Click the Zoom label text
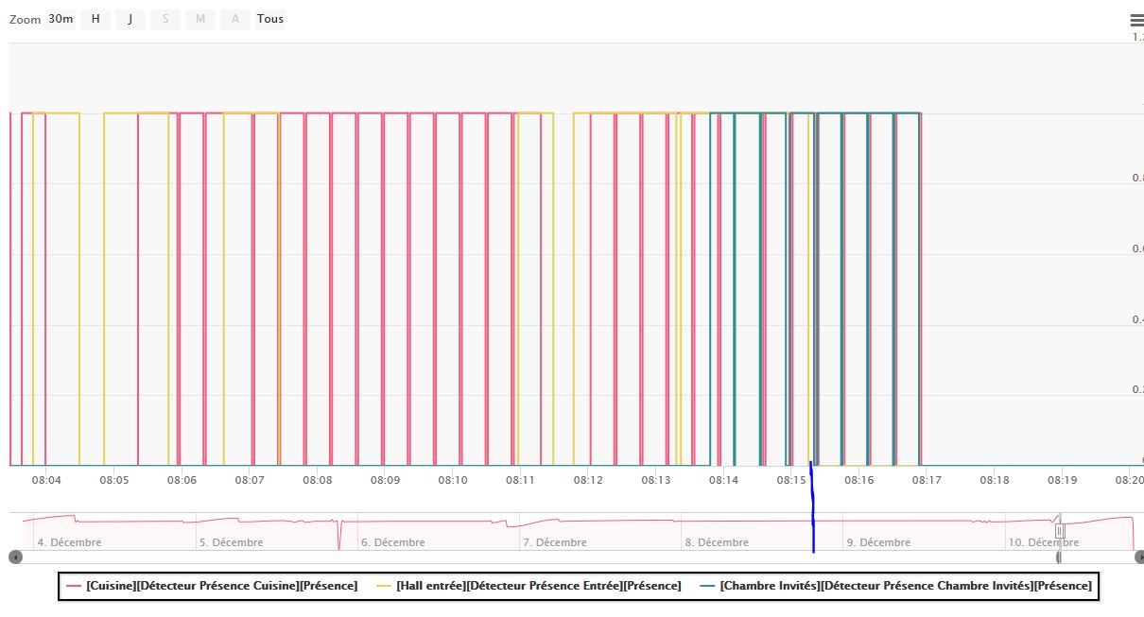Screen dimensions: 1144x617 pos(26,20)
